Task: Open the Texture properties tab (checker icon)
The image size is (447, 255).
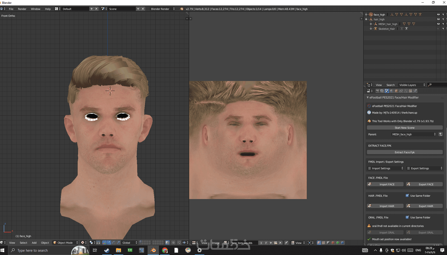Action: (x=410, y=91)
